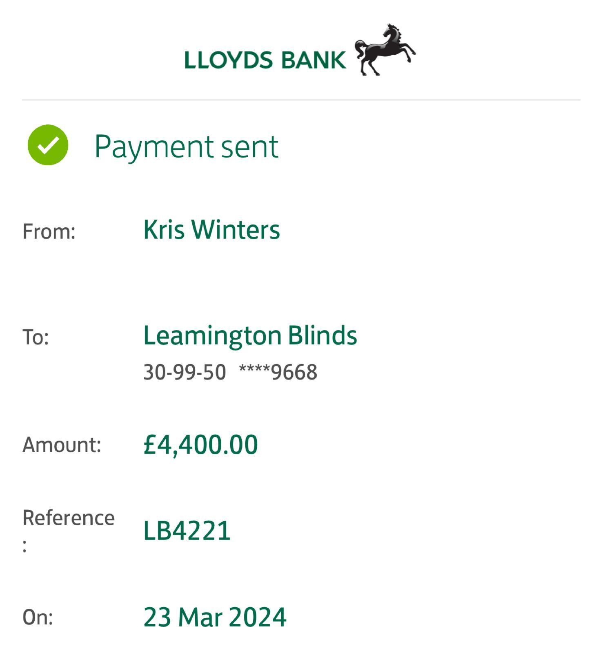
Task: Open payee Leamington Blinds
Action: [250, 335]
